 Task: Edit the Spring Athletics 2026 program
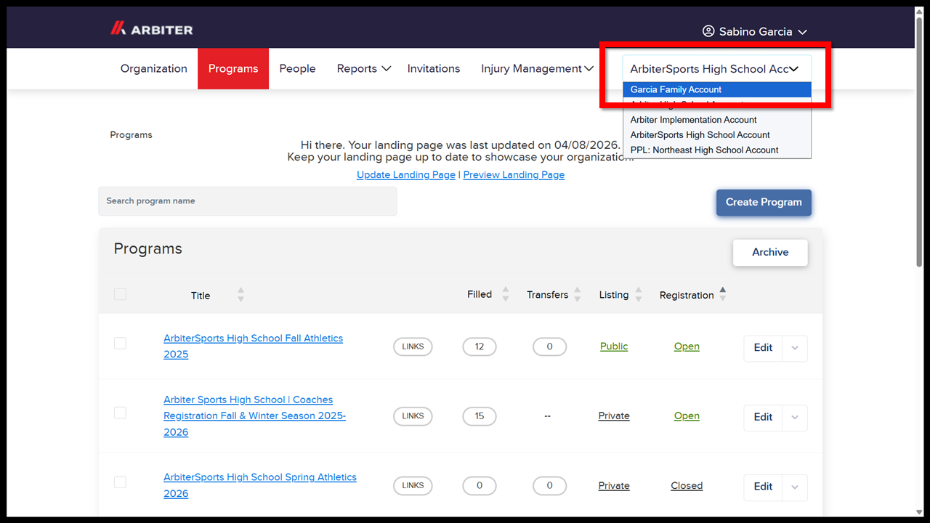763,487
